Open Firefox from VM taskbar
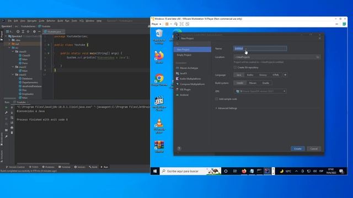The image size is (353, 198). click(x=244, y=171)
